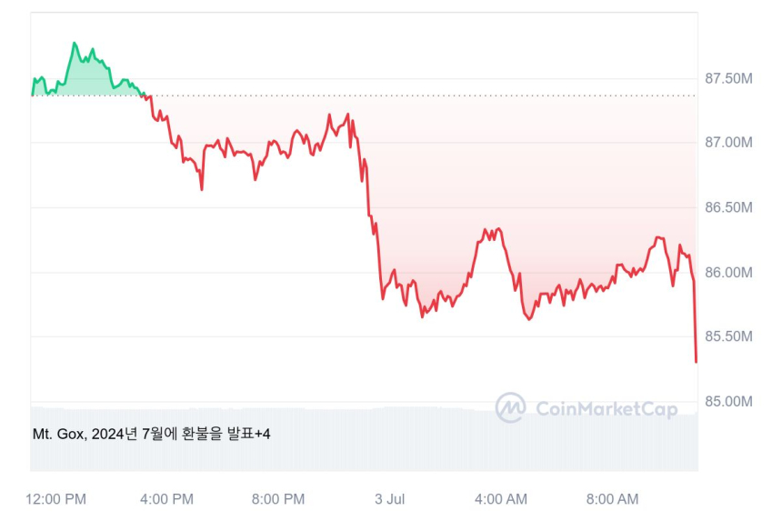782x521 pixels.
Task: Click the 12:00 PM time label
Action: coord(56,499)
